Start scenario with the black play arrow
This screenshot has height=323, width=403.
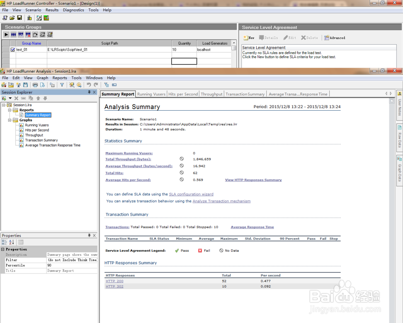6,34
